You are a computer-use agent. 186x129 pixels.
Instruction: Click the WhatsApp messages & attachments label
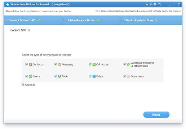point(142,64)
